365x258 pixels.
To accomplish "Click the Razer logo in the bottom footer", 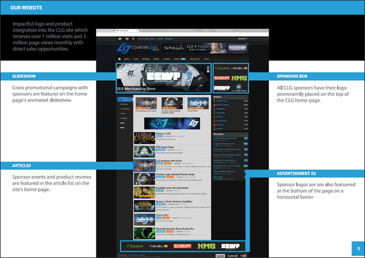I will coord(135,246).
